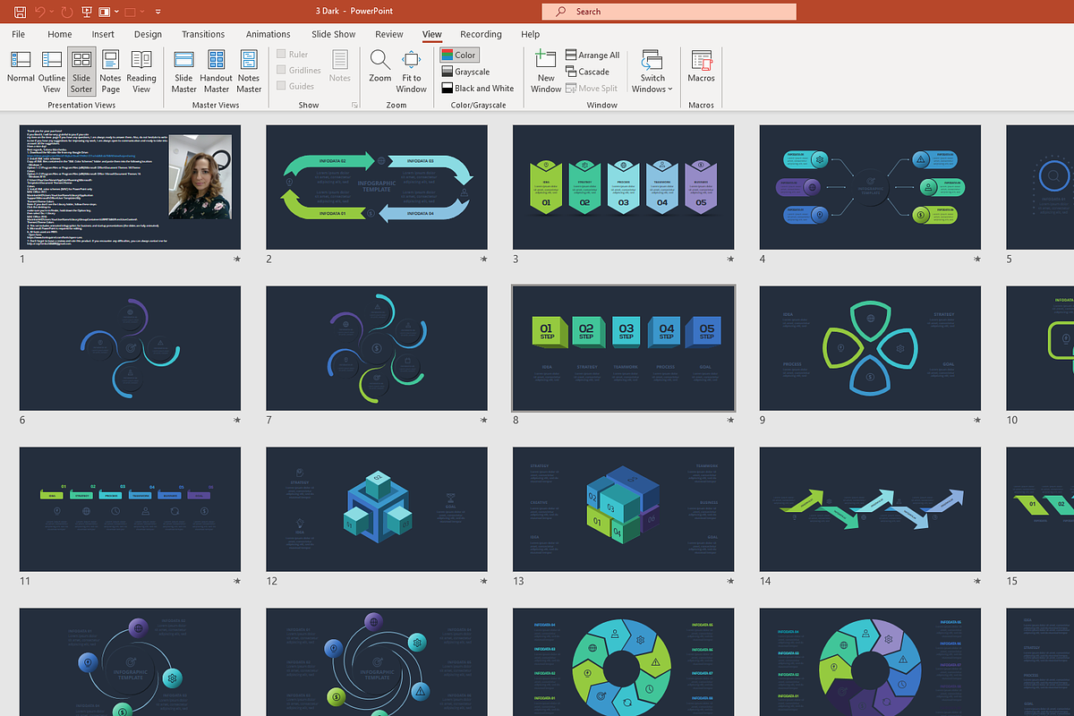
Task: Expand the Undo history dropdown
Action: (53, 12)
